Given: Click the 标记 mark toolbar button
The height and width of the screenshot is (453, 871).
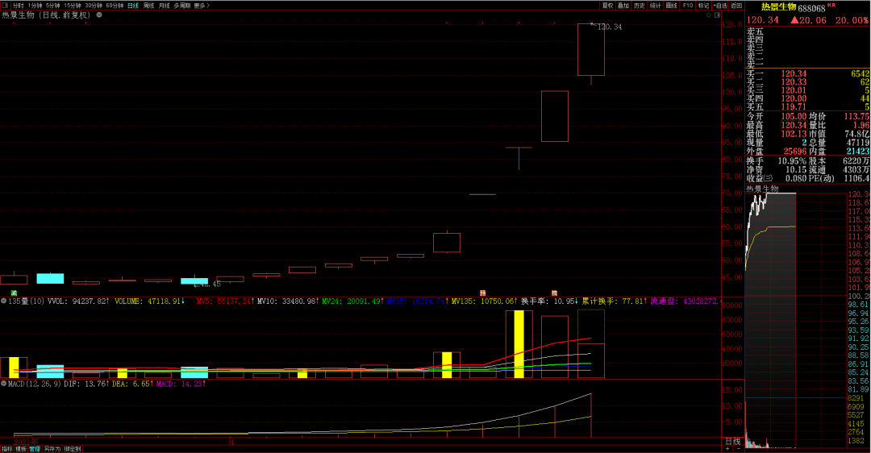Looking at the screenshot, I should pos(704,5).
